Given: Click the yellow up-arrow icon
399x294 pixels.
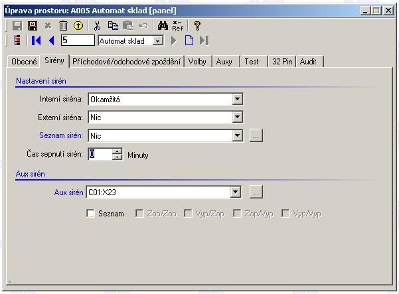Looking at the screenshot, I should pyautogui.click(x=78, y=26).
